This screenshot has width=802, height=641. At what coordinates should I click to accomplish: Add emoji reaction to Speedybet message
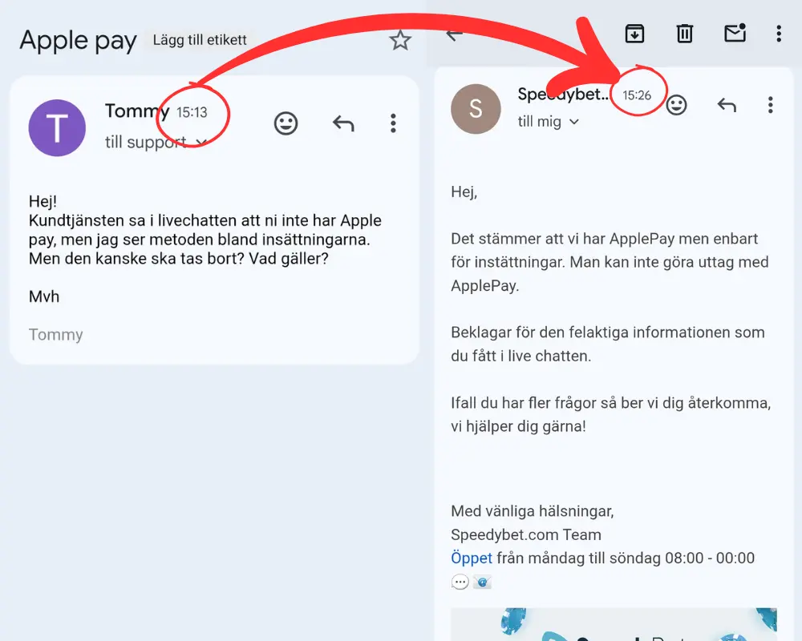[676, 105]
